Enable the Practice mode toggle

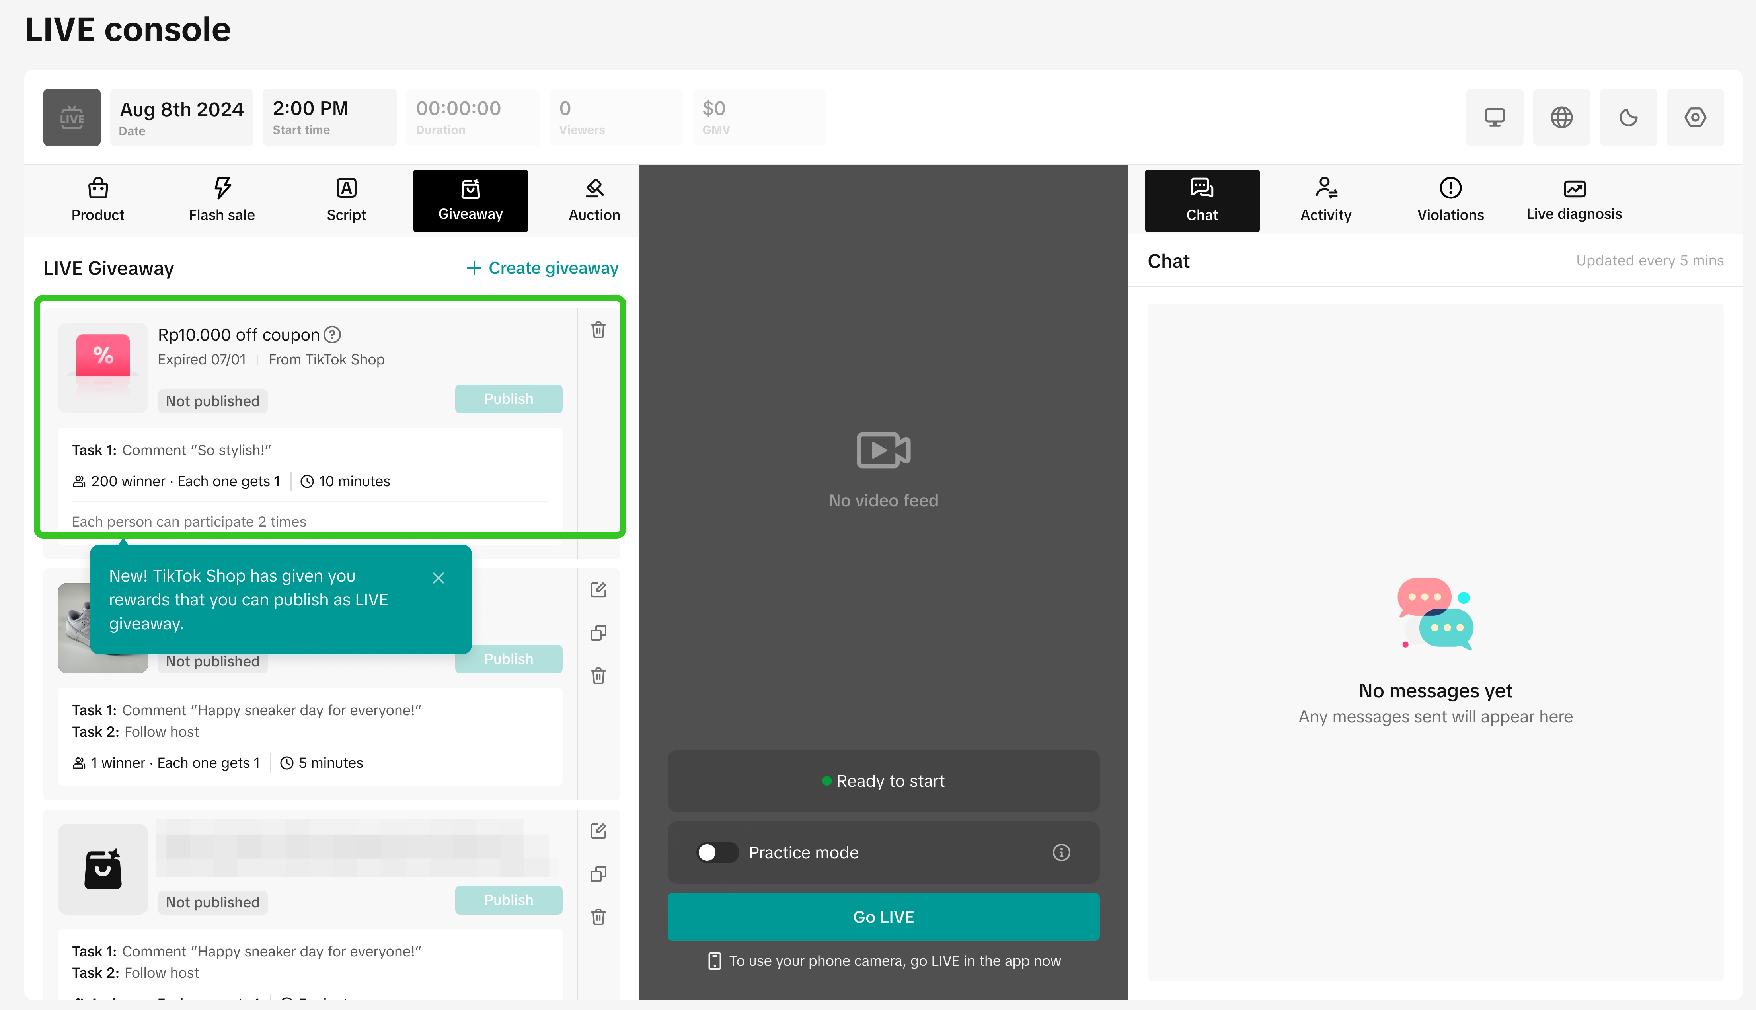[x=717, y=852]
